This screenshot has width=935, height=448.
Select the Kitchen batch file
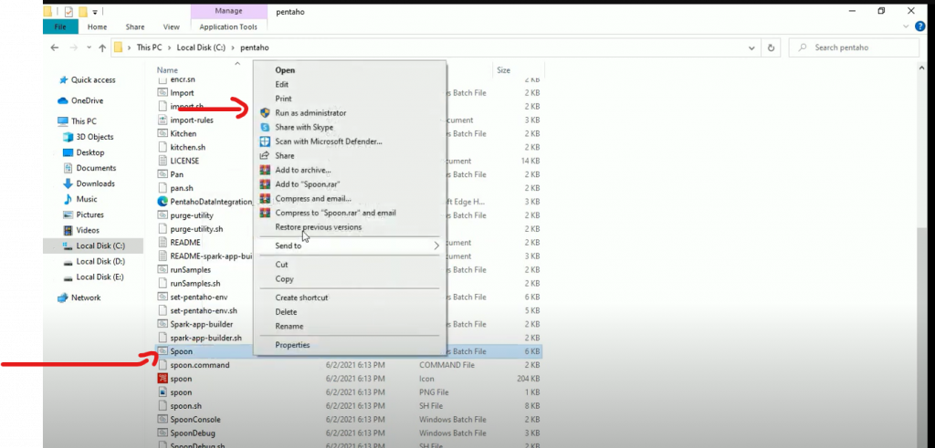point(183,133)
